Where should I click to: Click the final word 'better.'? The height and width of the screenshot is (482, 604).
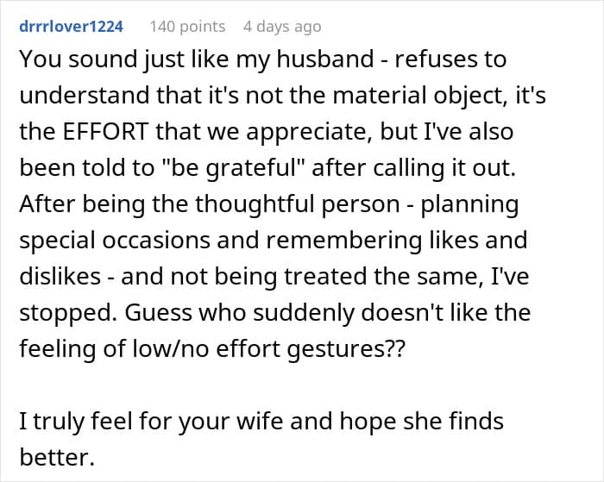(x=57, y=457)
